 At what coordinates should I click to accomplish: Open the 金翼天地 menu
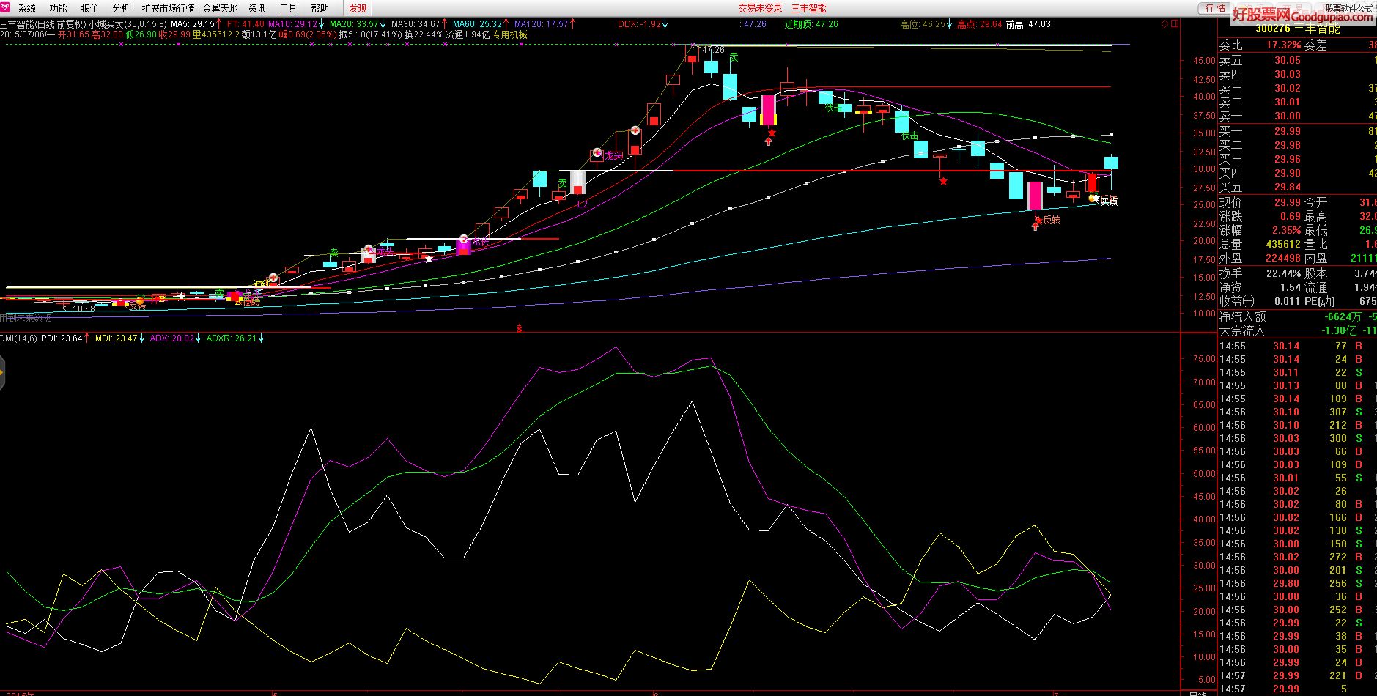221,8
